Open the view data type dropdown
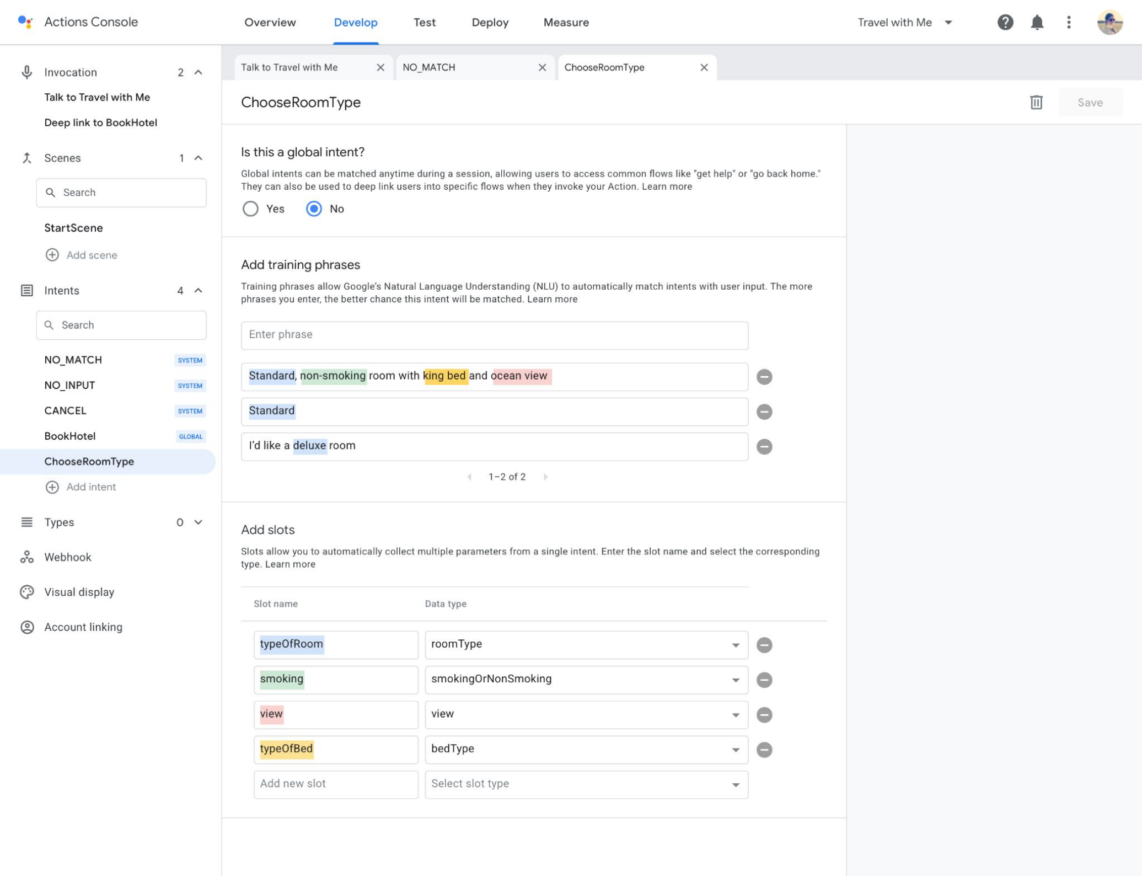Viewport: 1142px width, 876px height. [586, 714]
